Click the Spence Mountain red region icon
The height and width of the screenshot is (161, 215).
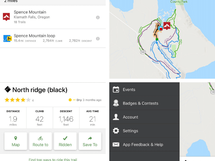point(6,17)
